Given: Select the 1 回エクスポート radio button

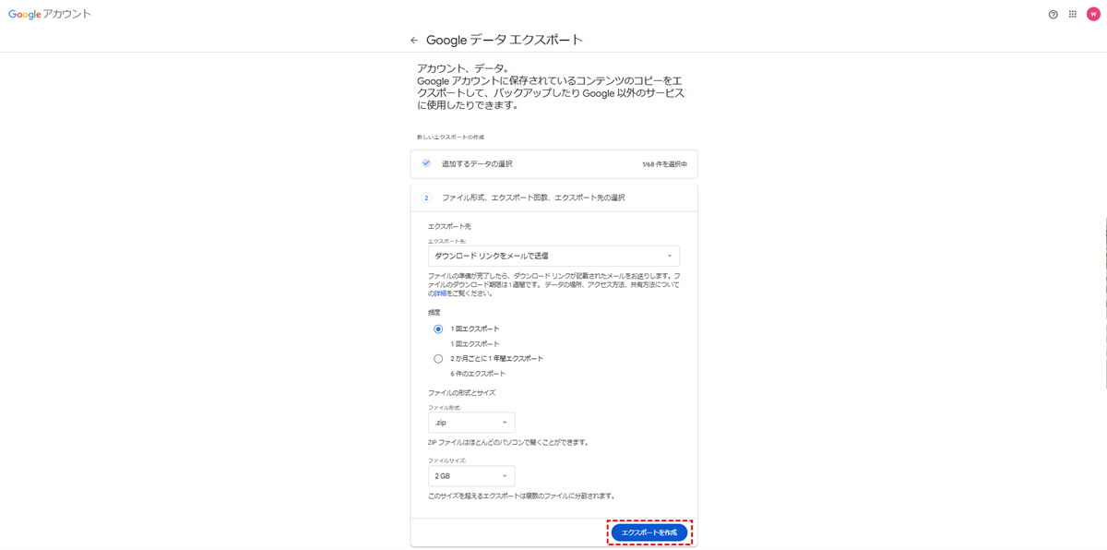Looking at the screenshot, I should 438,329.
